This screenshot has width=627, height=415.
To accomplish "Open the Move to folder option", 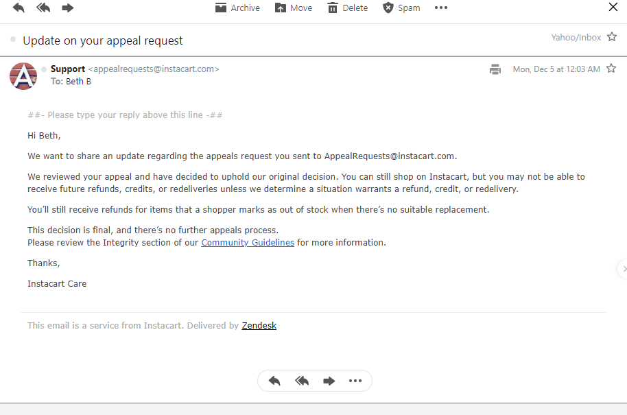I will 294,8.
